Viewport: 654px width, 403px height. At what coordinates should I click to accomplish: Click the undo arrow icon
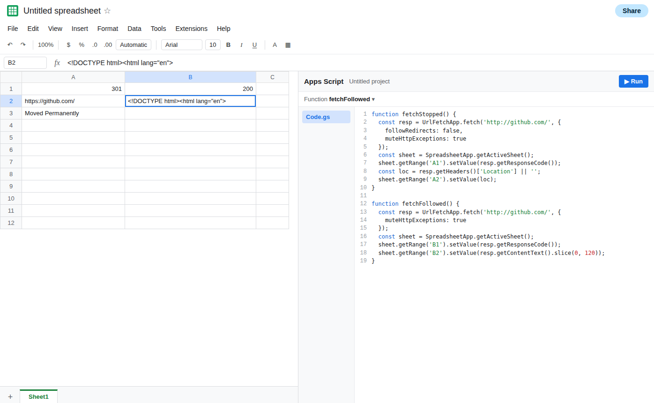pos(10,45)
